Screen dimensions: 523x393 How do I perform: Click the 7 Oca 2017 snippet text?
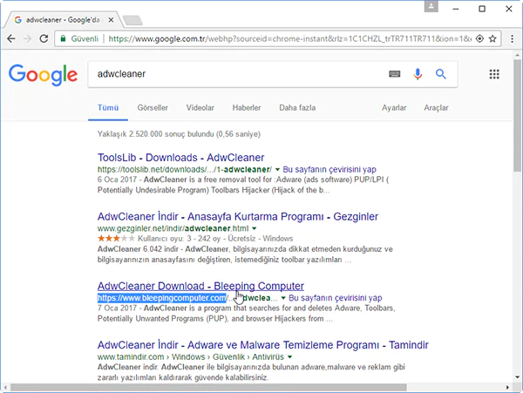(x=117, y=308)
